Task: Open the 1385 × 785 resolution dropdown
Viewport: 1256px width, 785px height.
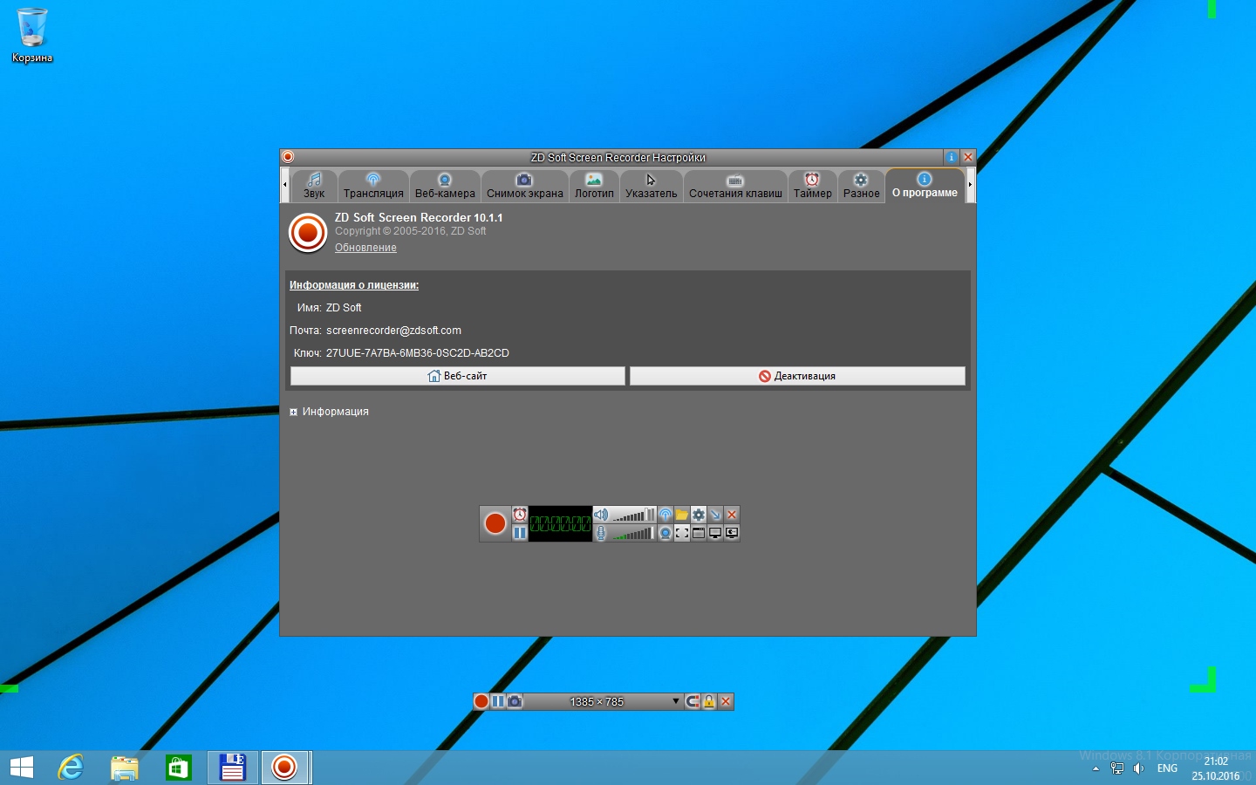Action: click(675, 701)
